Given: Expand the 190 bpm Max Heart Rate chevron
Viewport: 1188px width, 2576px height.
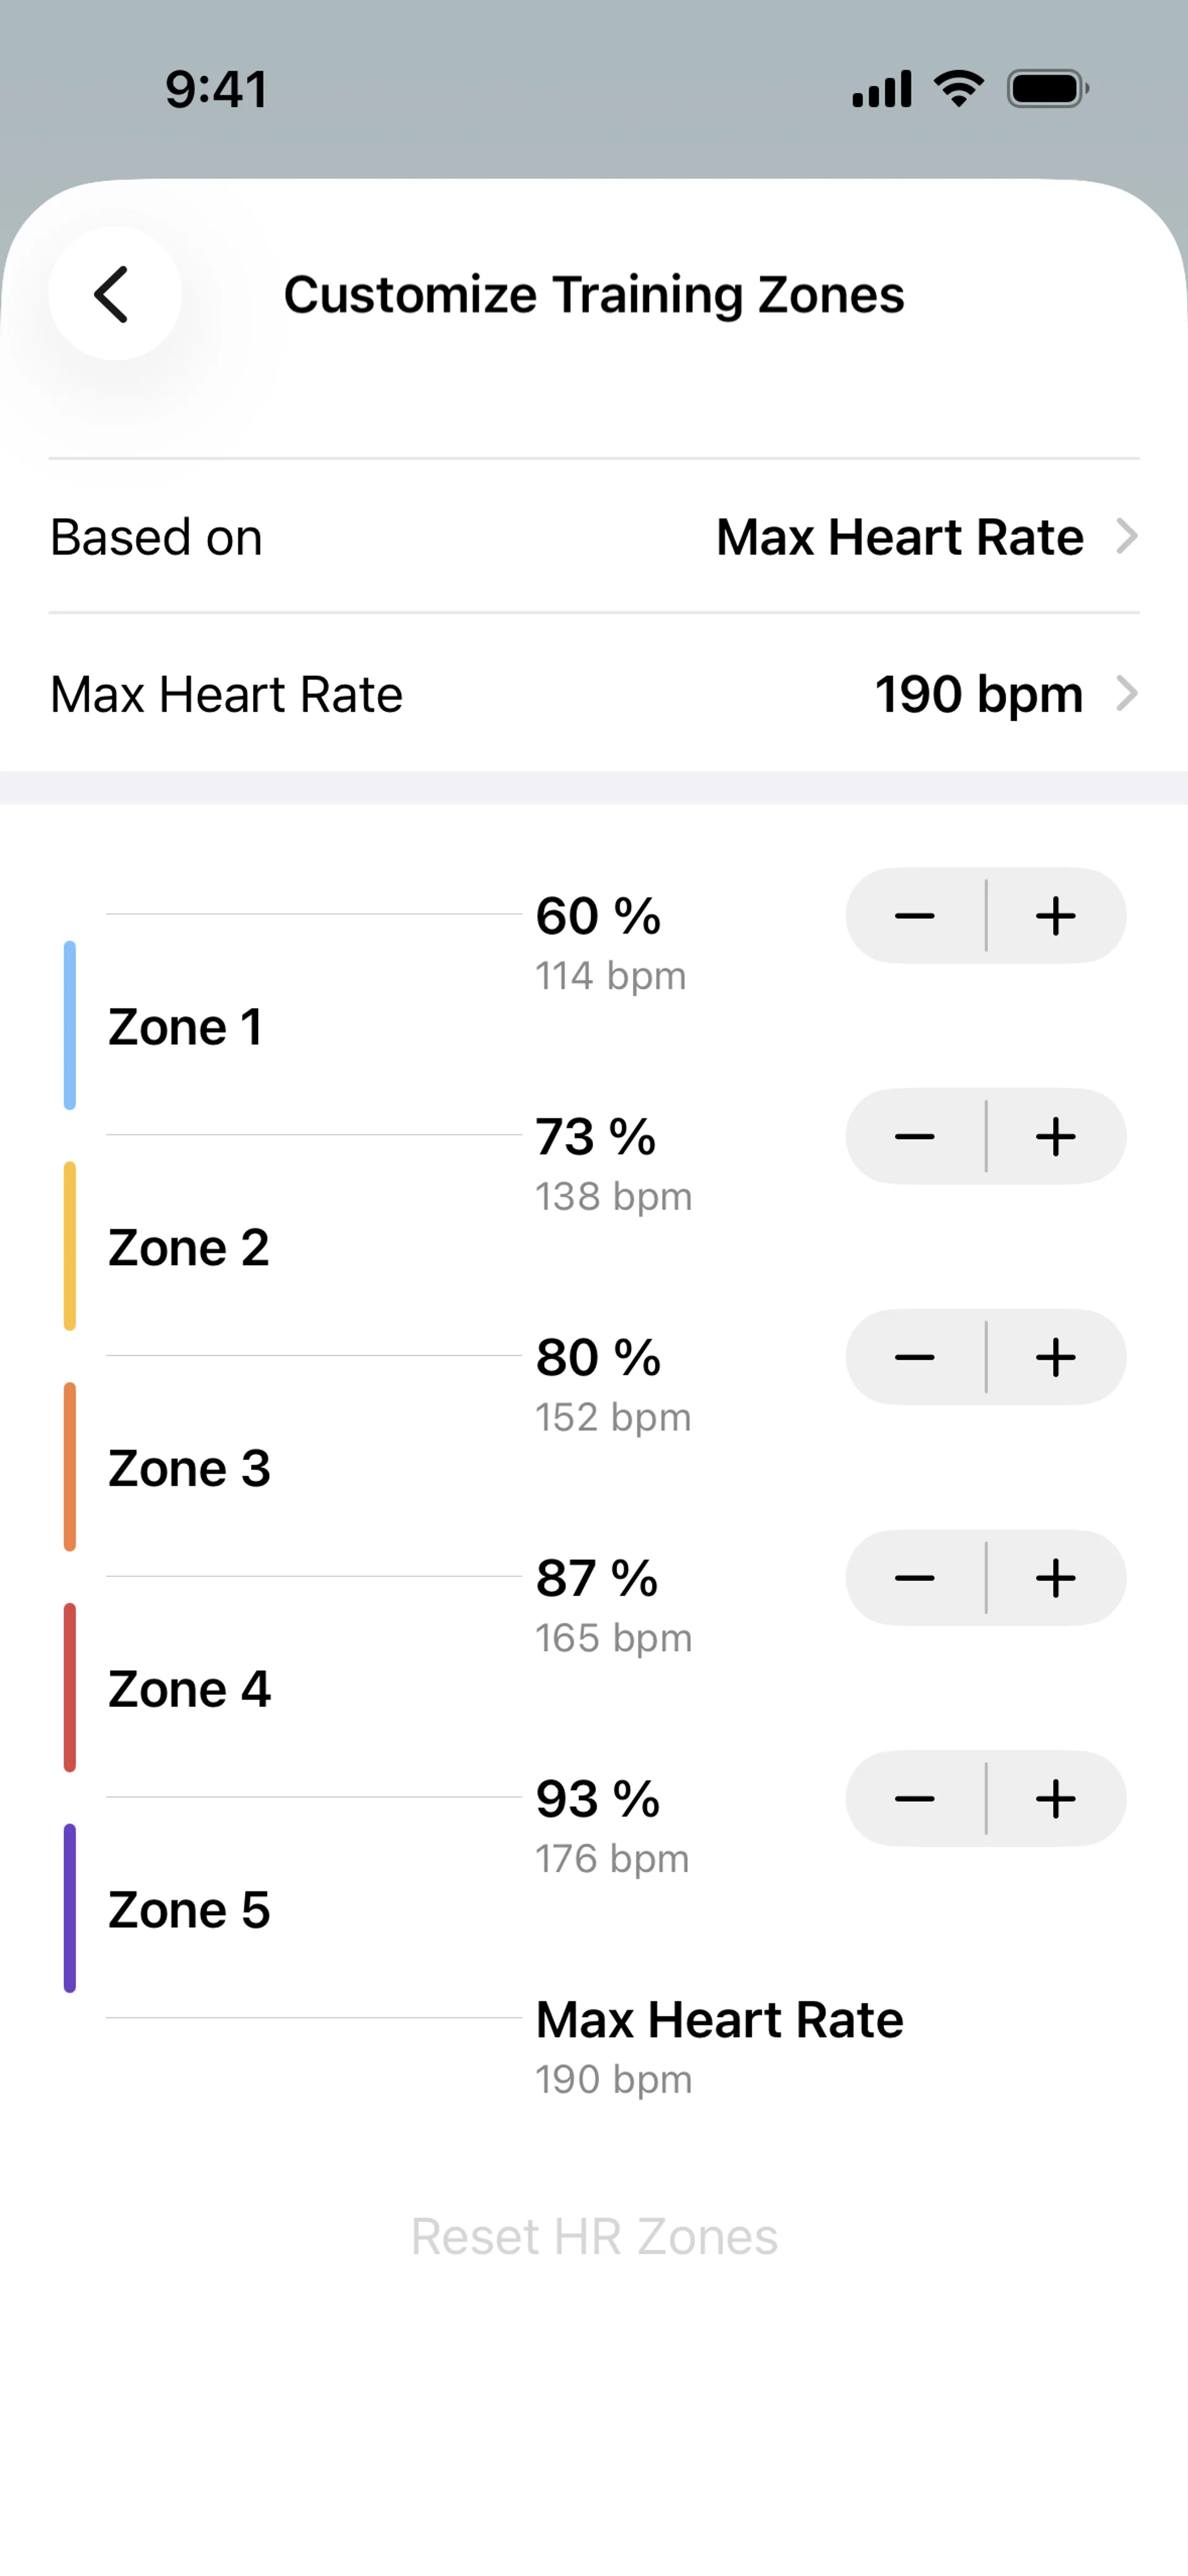Looking at the screenshot, I should 1127,694.
